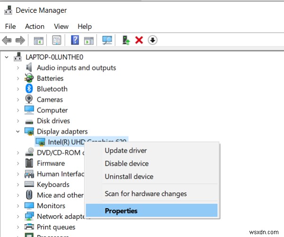
Task: Click the Mice and other pointing devices icon
Action: [29, 194]
